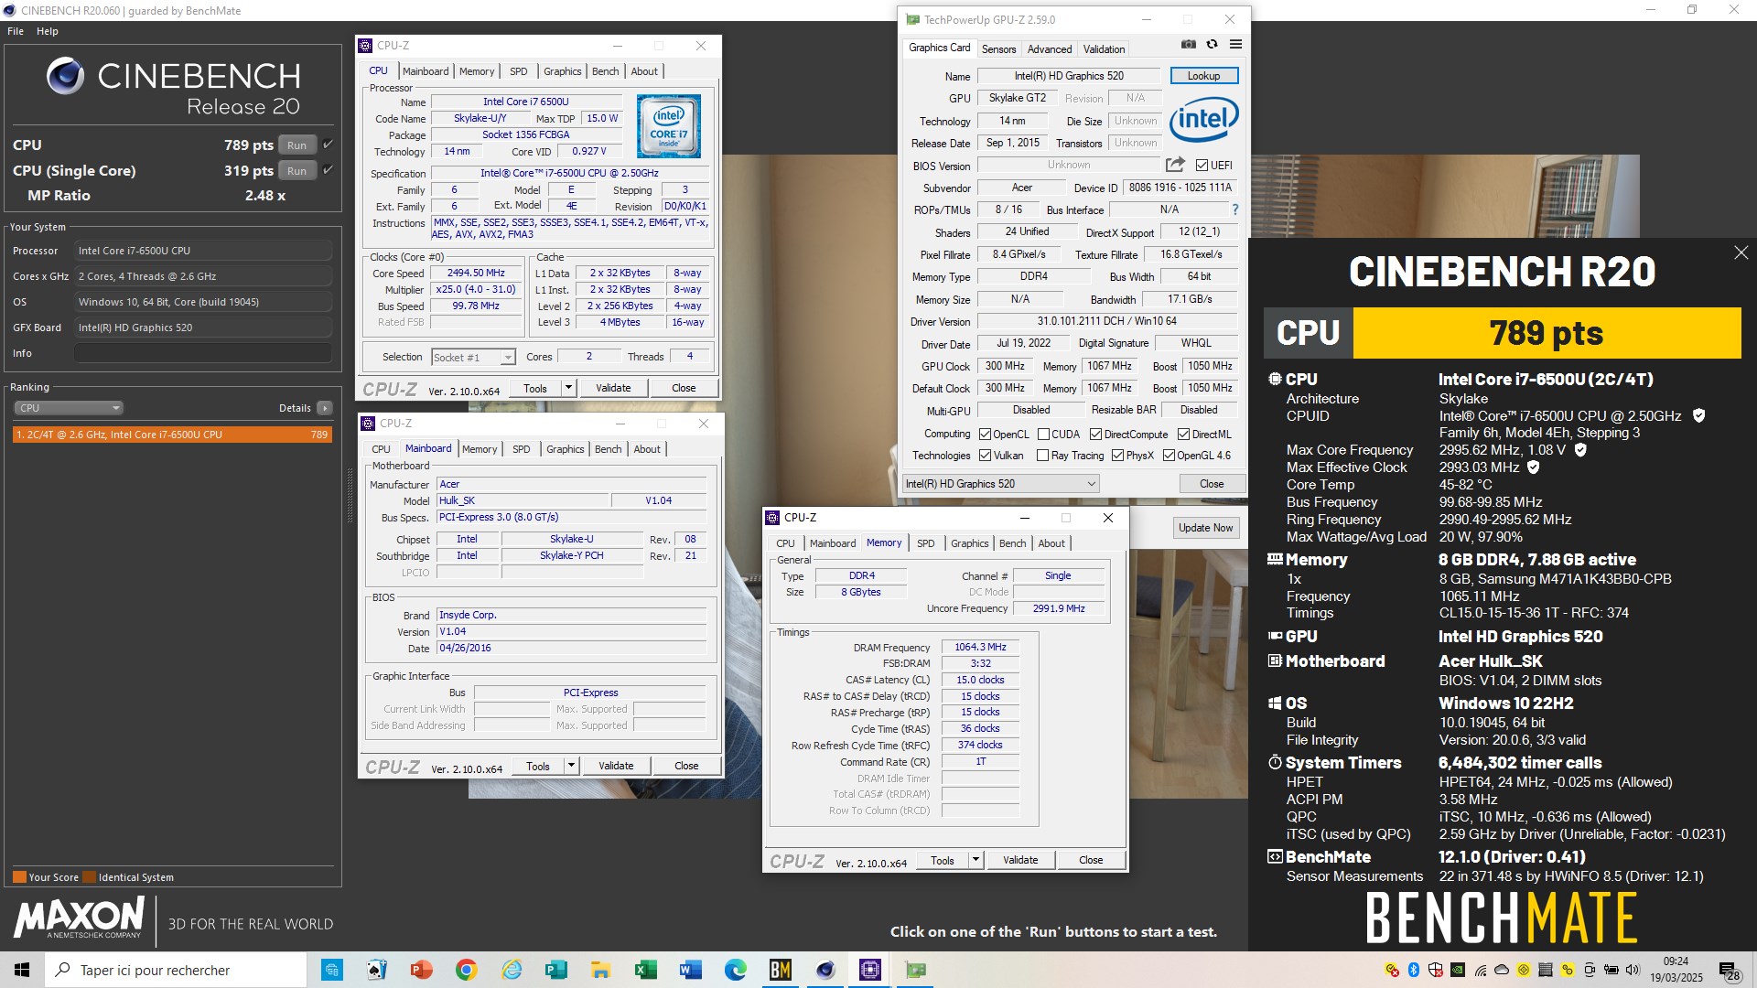This screenshot has height=988, width=1757.
Task: Toggle the DirectCompute checkbox
Action: (1095, 435)
